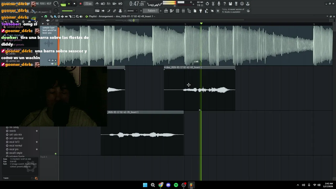The height and width of the screenshot is (189, 336).
Task: Toggle multilink to controllers chain icon
Action: (114, 11)
